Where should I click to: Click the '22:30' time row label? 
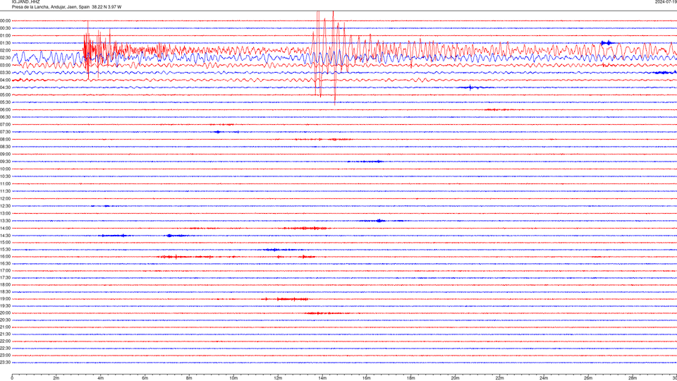5,348
